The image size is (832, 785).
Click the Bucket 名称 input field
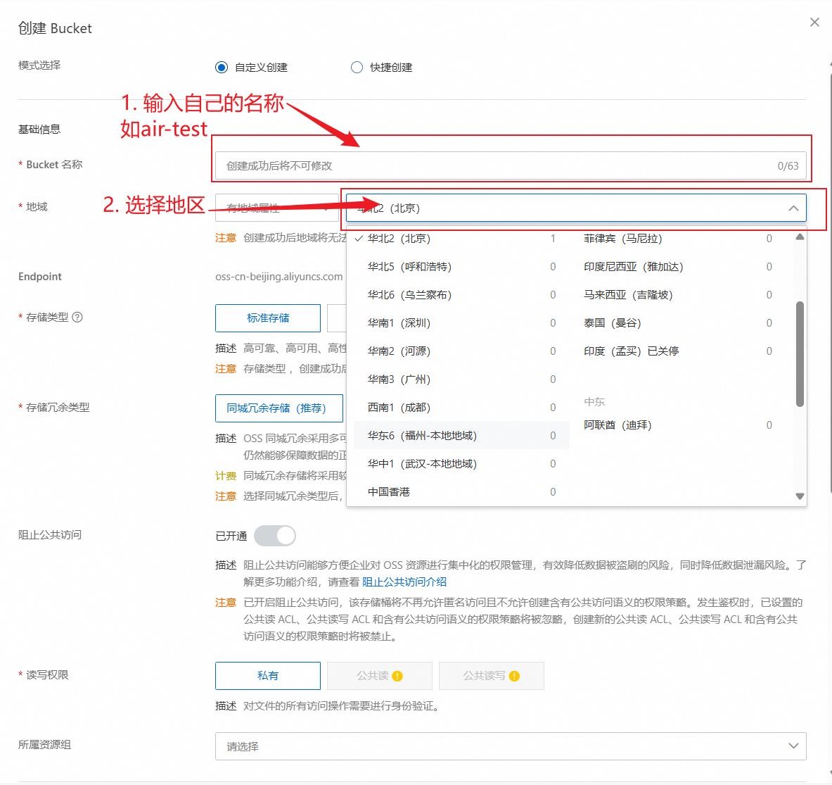511,165
